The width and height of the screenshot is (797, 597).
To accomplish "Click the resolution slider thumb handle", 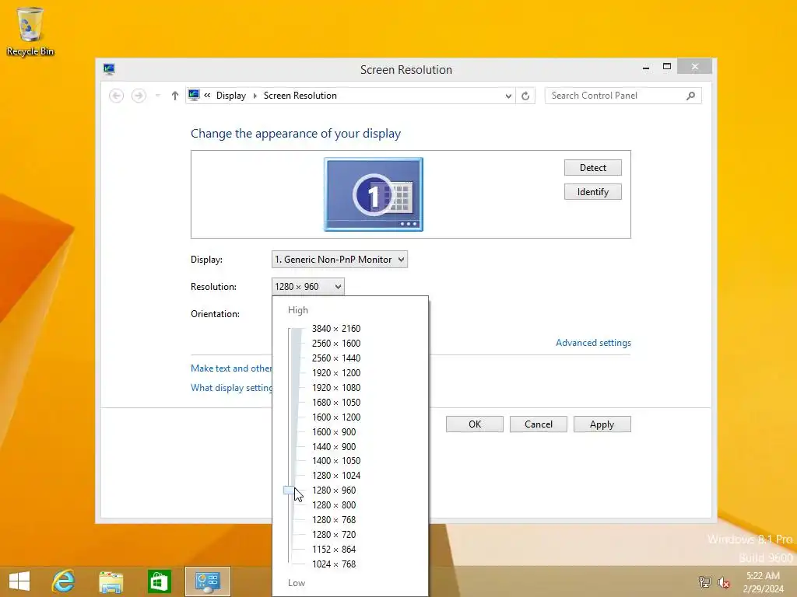I will 290,491.
